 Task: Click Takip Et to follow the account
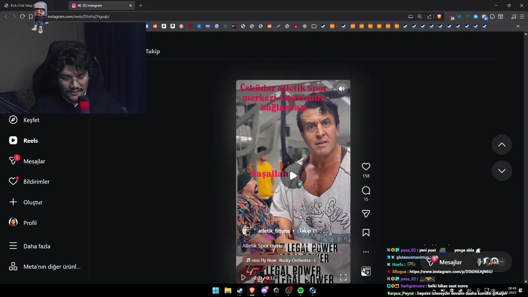pos(308,231)
